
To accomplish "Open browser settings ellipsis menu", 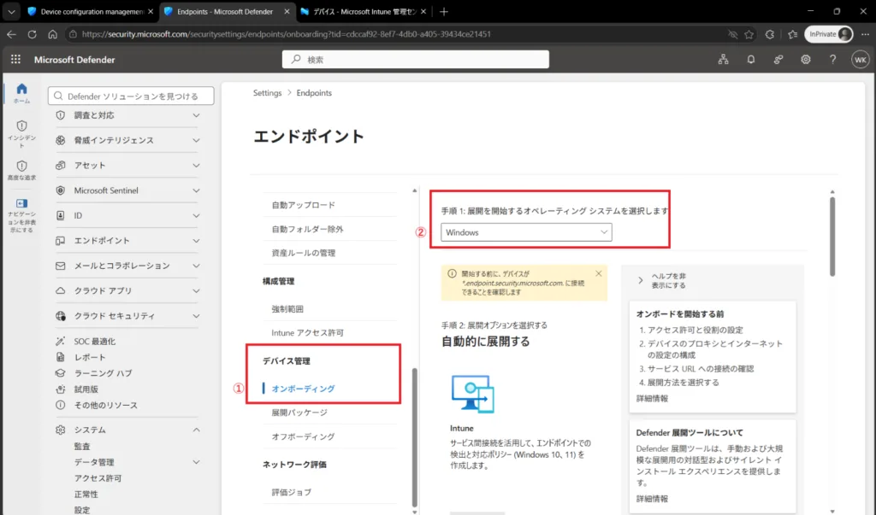I will click(865, 35).
